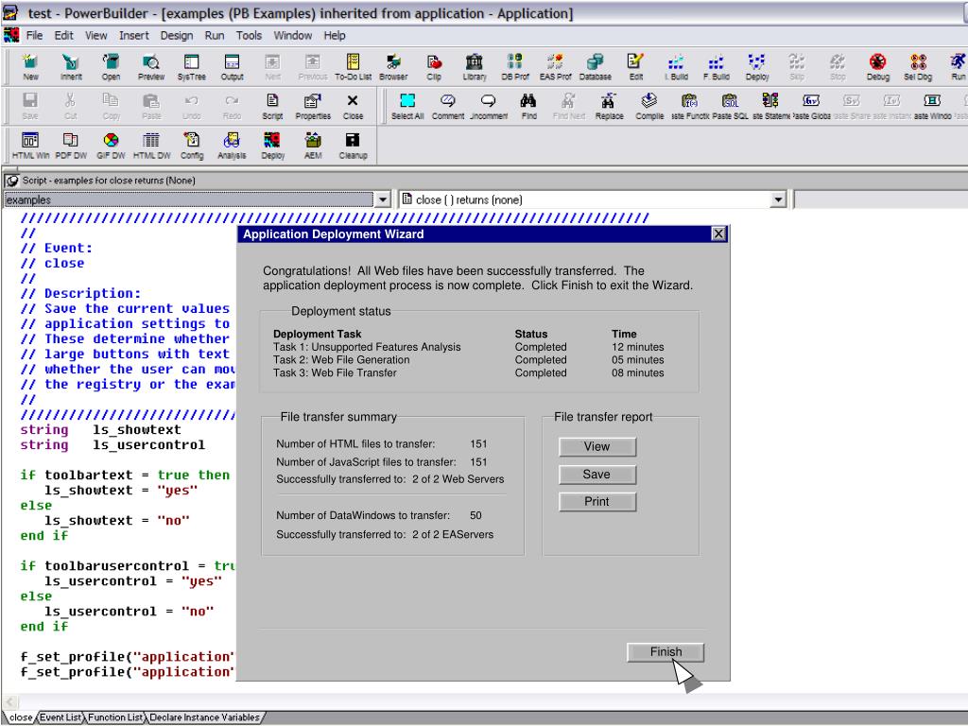Open the Clip window icon

tap(434, 67)
